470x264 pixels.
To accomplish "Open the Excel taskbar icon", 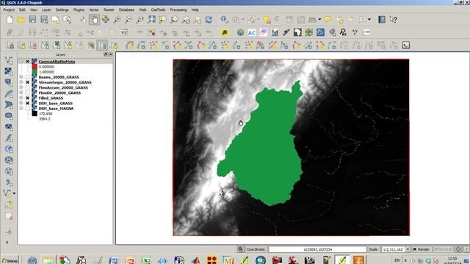I will pos(146,260).
